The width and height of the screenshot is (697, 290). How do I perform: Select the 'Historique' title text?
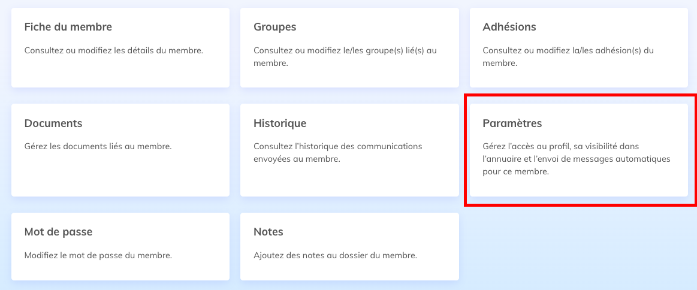pyautogui.click(x=280, y=123)
